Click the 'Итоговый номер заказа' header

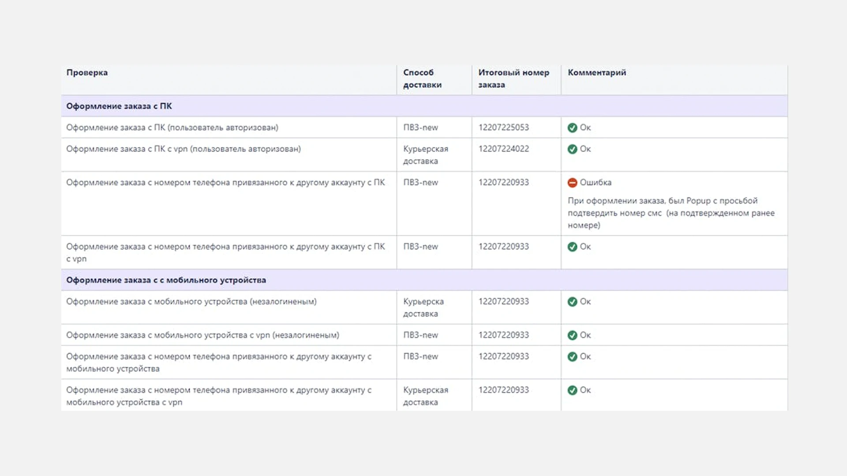pos(513,78)
